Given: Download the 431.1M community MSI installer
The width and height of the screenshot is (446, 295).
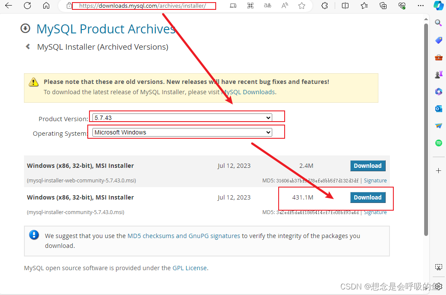Looking at the screenshot, I should pyautogui.click(x=368, y=197).
